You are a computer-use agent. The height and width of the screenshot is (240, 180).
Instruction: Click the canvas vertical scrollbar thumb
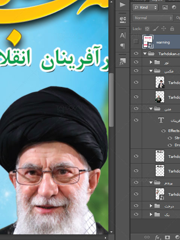click(x=111, y=100)
